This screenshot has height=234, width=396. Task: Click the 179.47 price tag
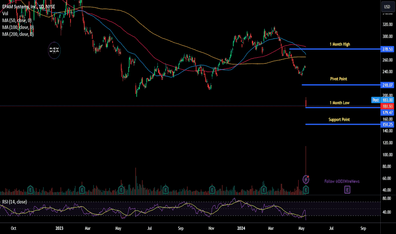(x=387, y=113)
